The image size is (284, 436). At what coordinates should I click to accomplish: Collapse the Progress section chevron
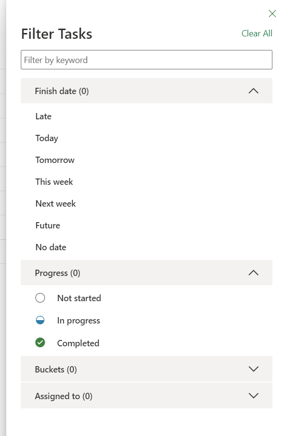coord(253,273)
